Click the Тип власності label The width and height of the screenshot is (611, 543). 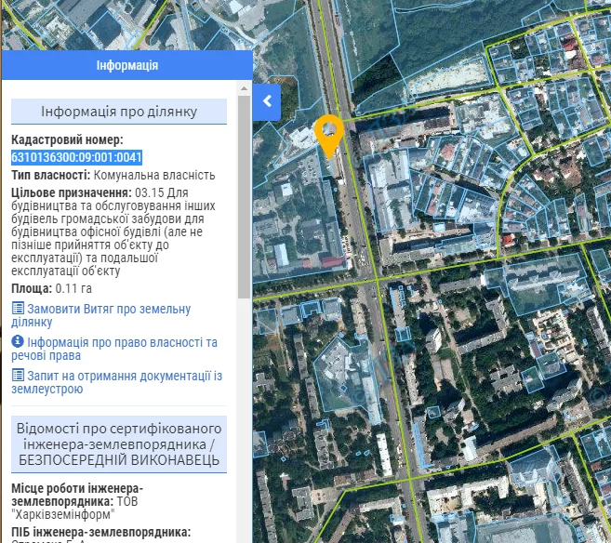(50, 175)
